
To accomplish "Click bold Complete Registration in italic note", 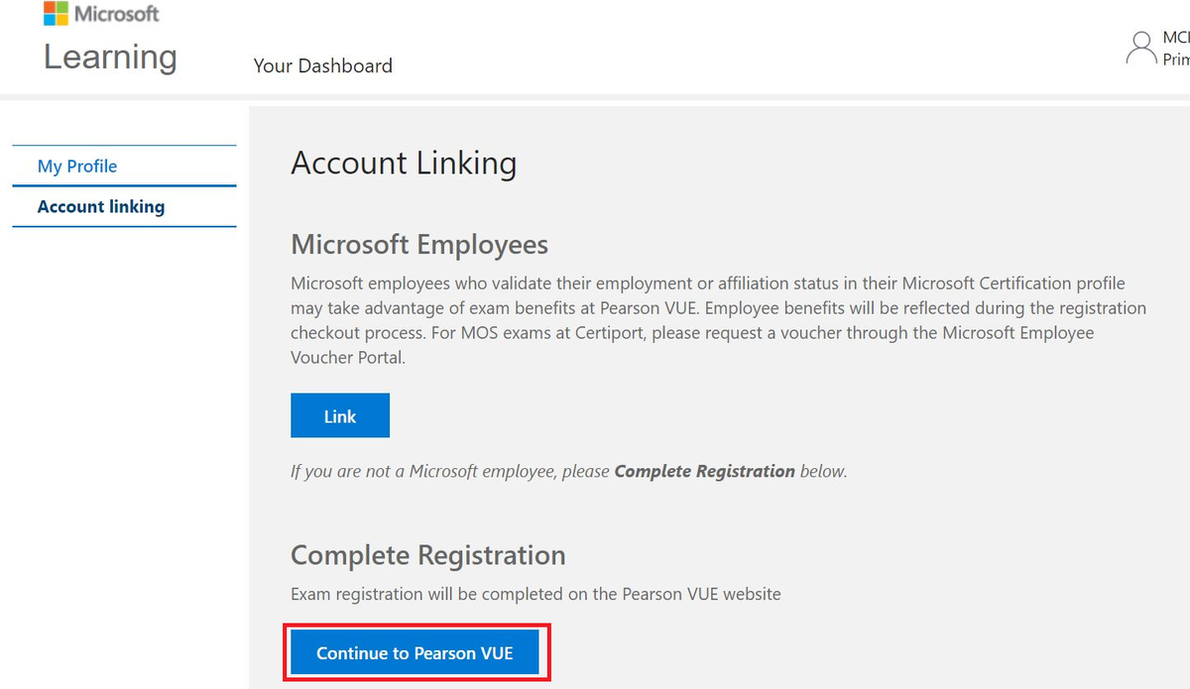I will coord(704,472).
